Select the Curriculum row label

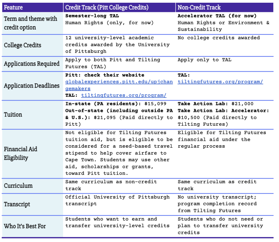pos(18,186)
